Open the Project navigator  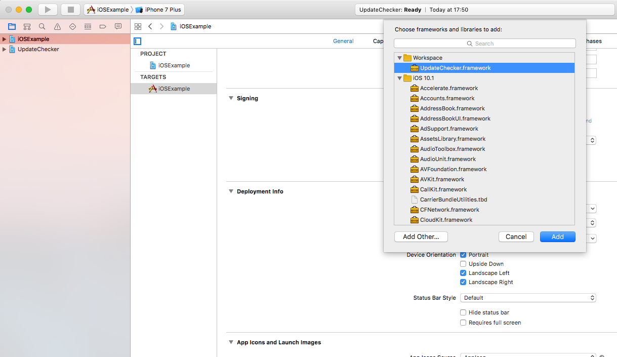pyautogui.click(x=12, y=26)
